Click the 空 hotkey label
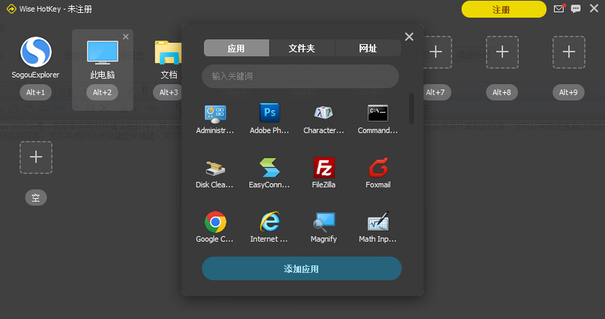605x319 pixels. 36,198
